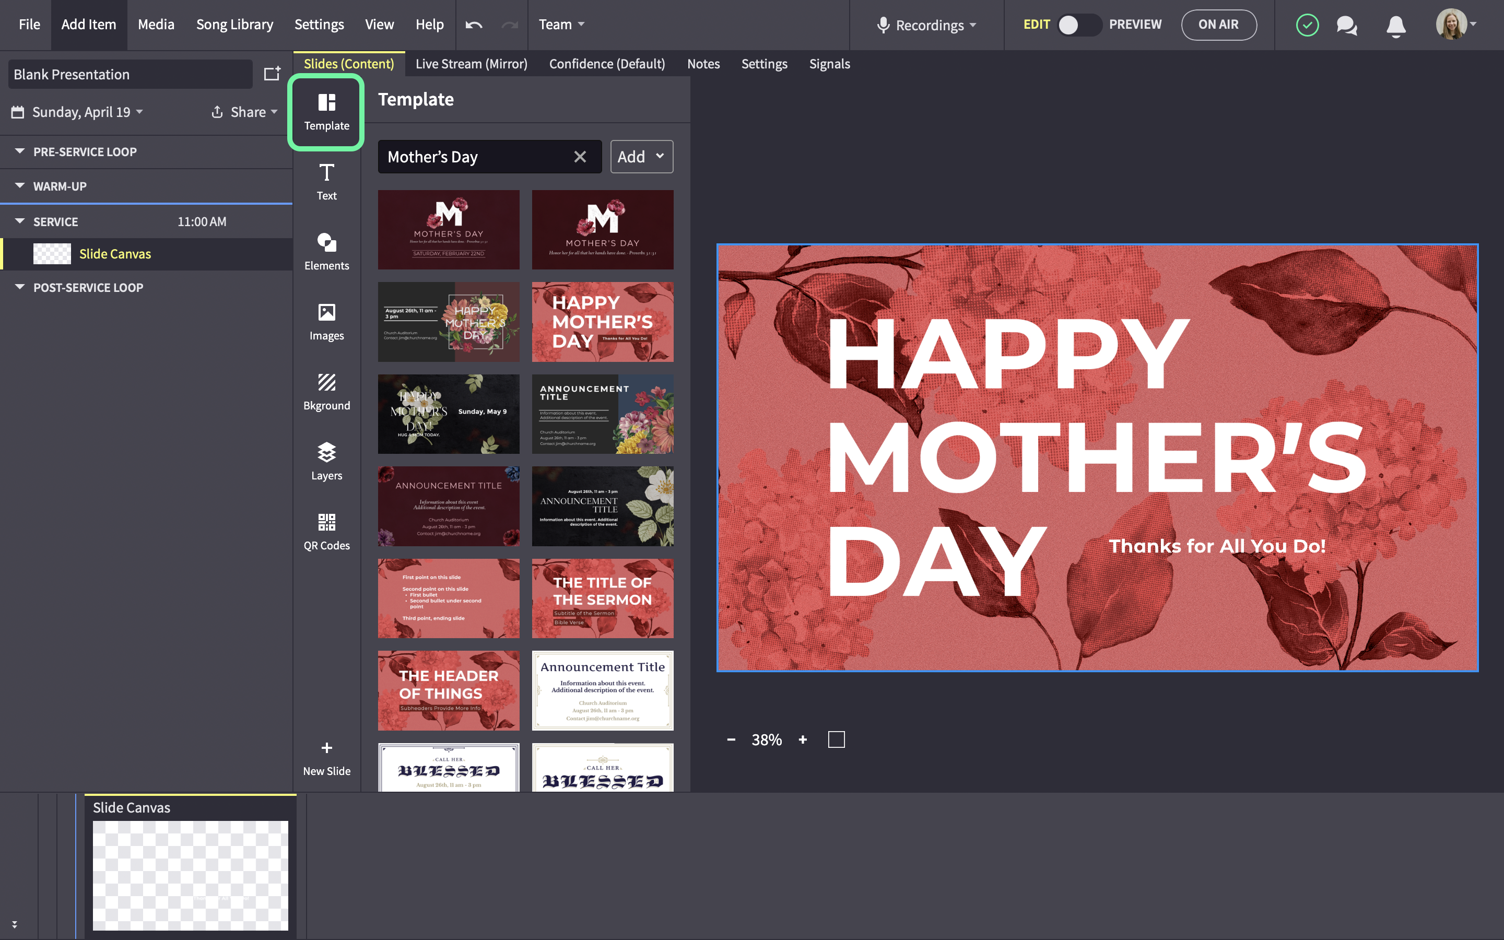The width and height of the screenshot is (1504, 940).
Task: Open the QR Codes panel
Action: point(326,532)
